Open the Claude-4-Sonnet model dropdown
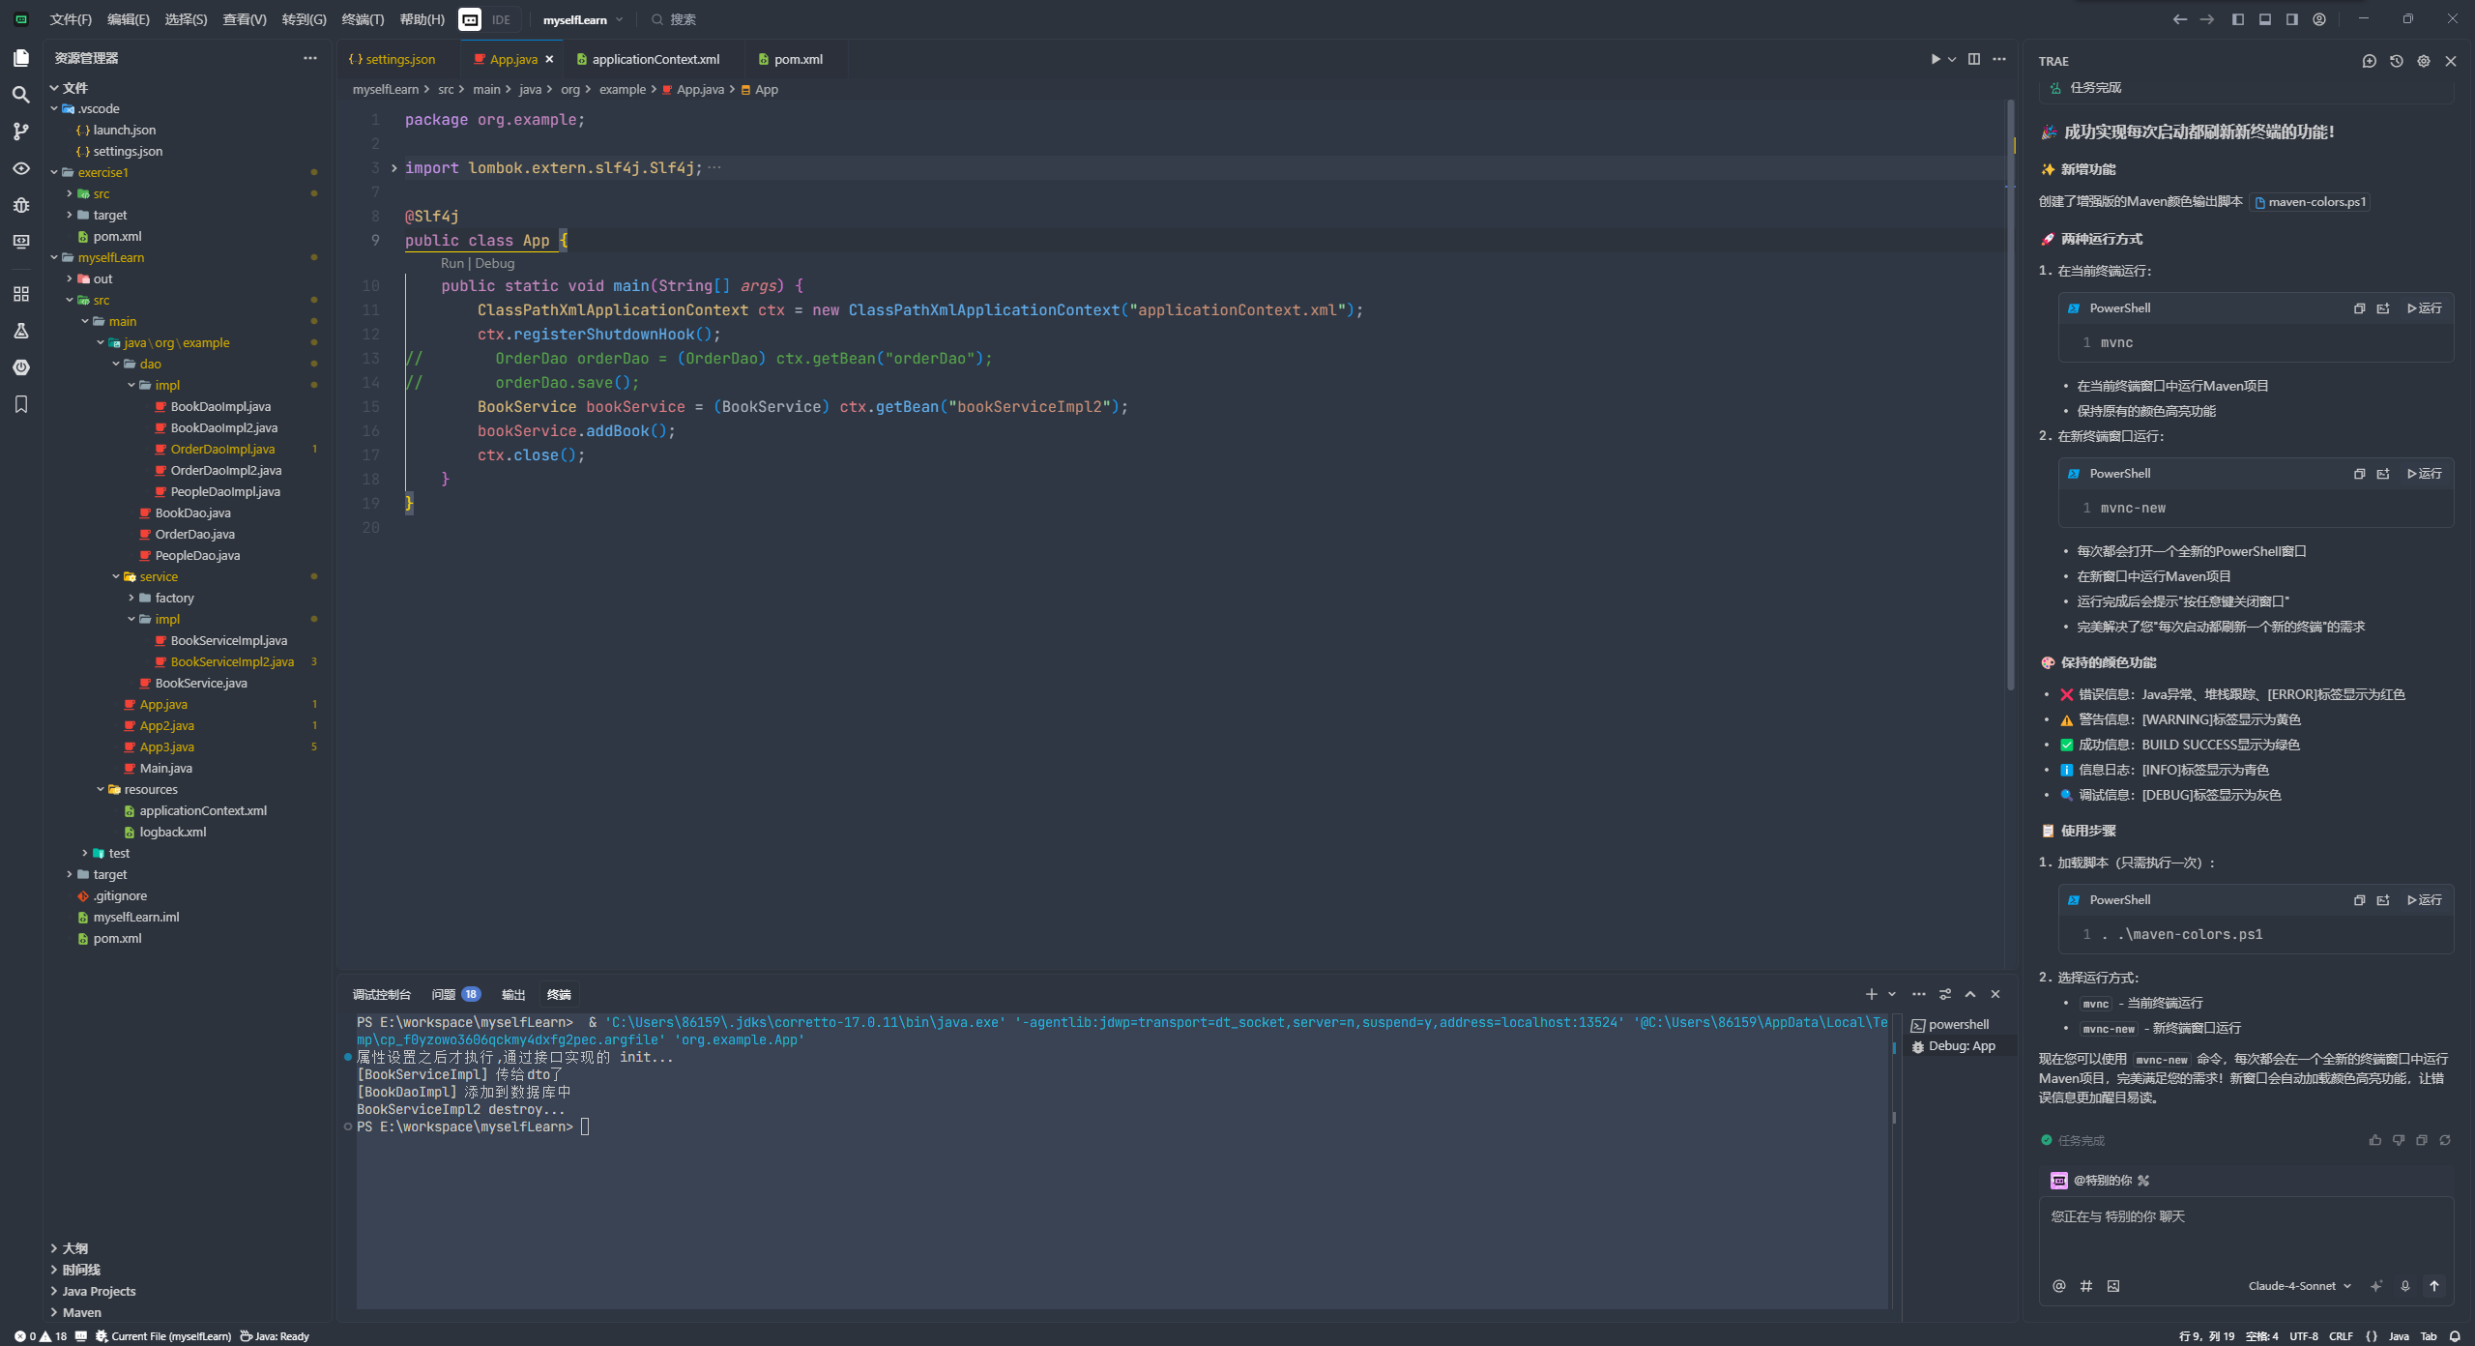This screenshot has height=1346, width=2475. 2299,1286
